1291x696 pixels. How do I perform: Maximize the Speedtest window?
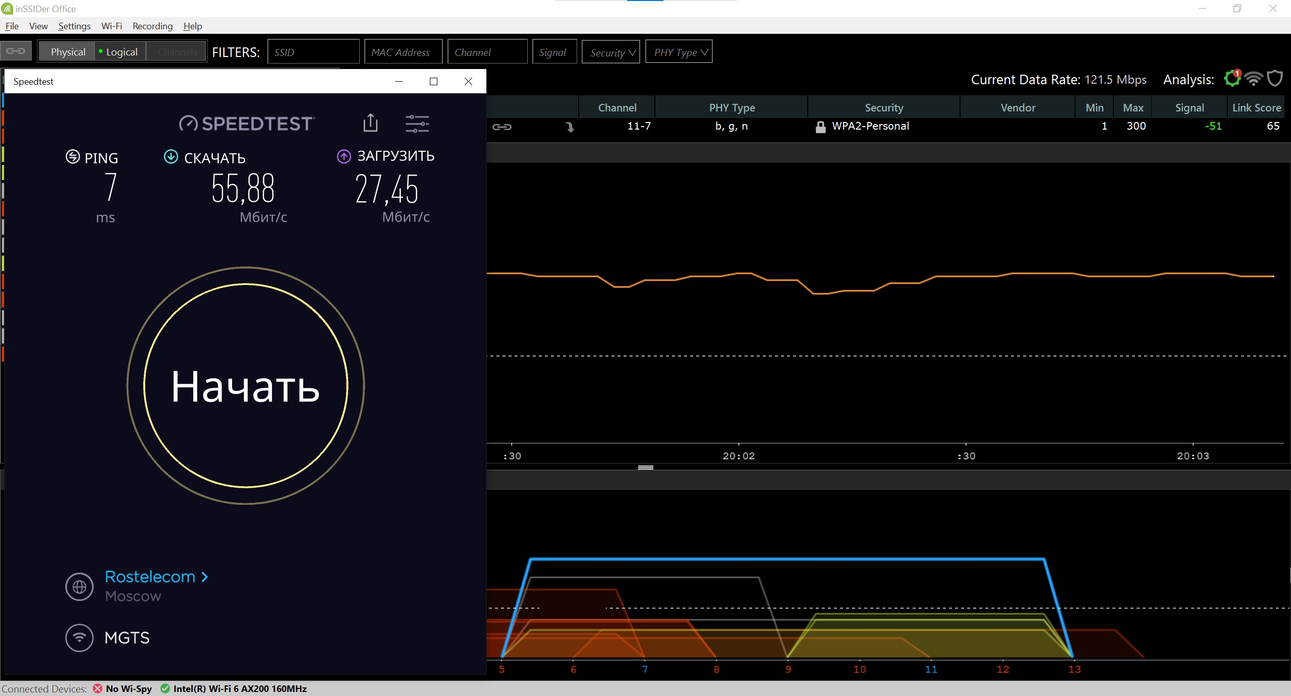433,81
